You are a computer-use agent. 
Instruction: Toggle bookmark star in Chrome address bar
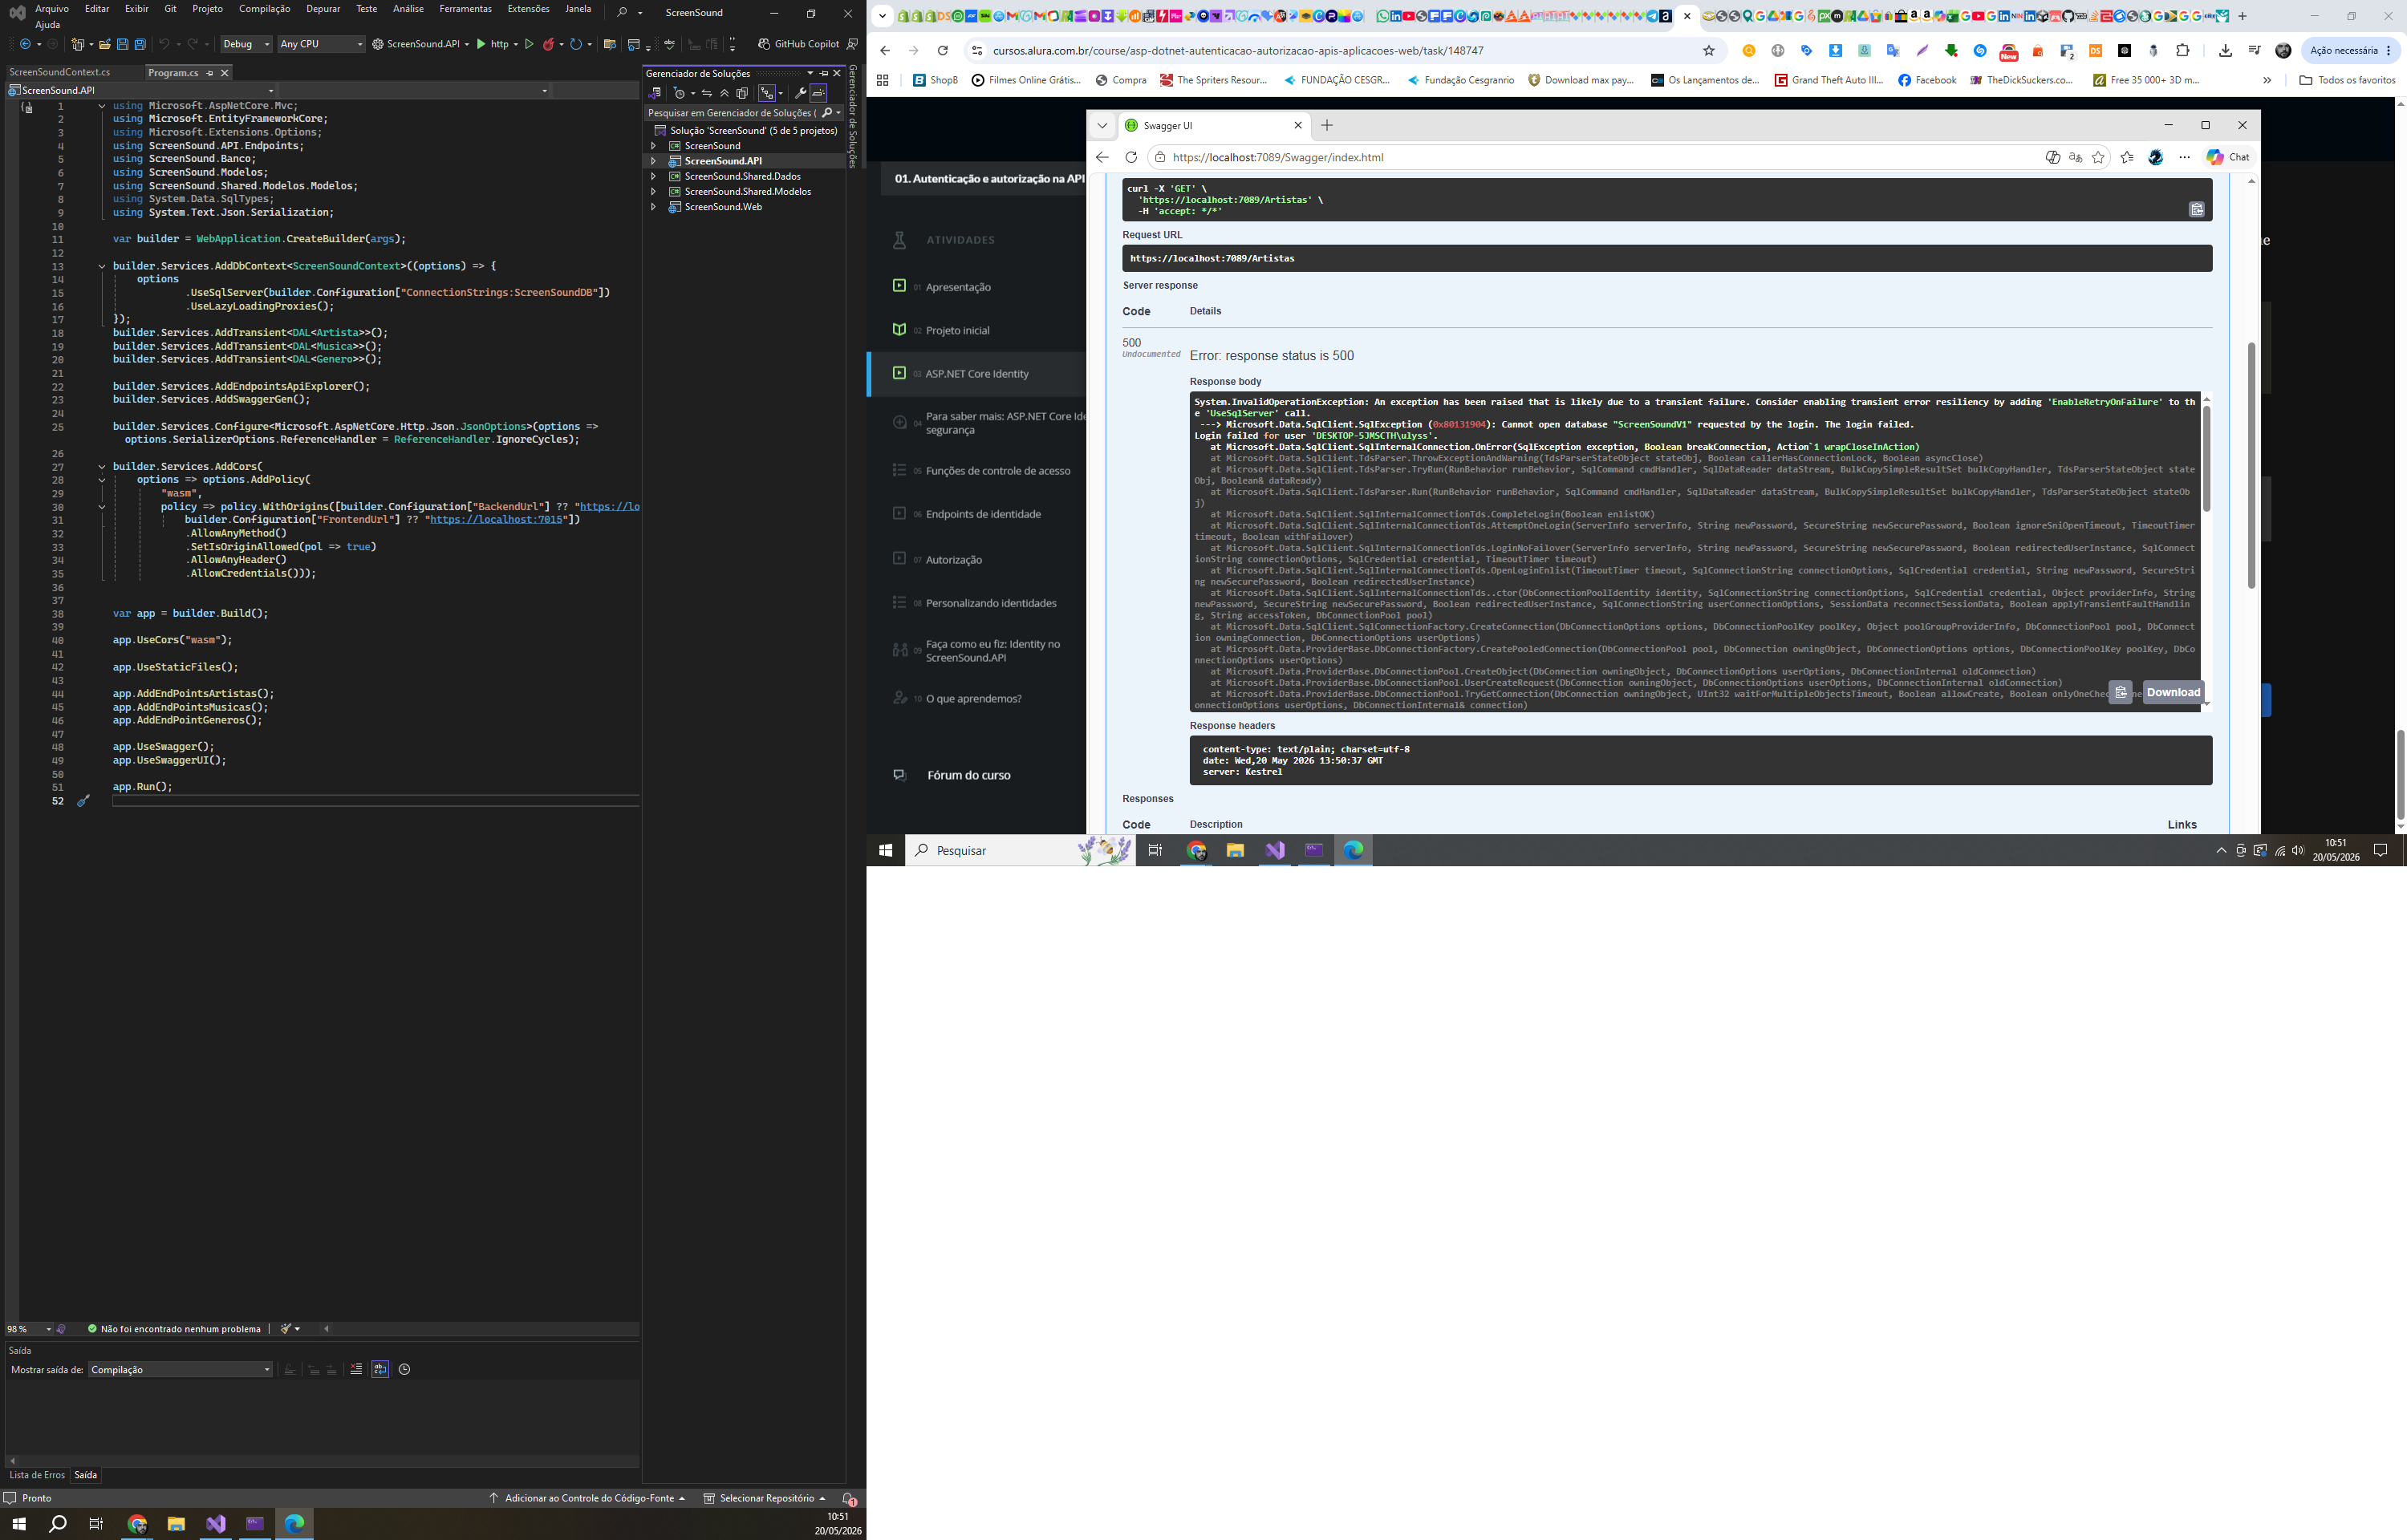[1709, 50]
